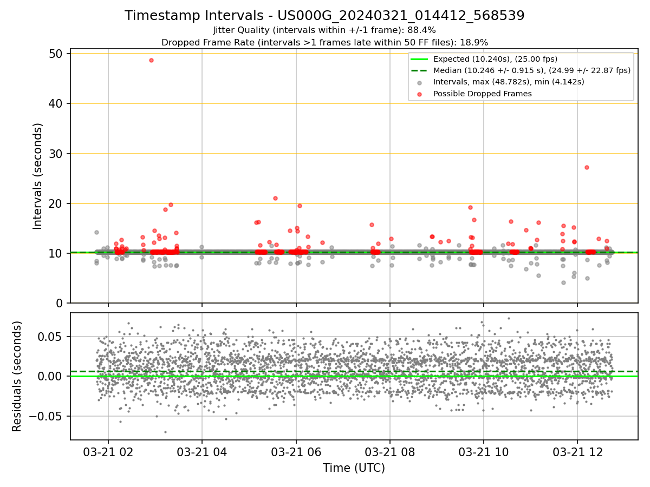Click the plot title 'Timestamp Intervals - US000G_20240321_014412_568539'
This screenshot has height=487, width=650.
(324, 16)
